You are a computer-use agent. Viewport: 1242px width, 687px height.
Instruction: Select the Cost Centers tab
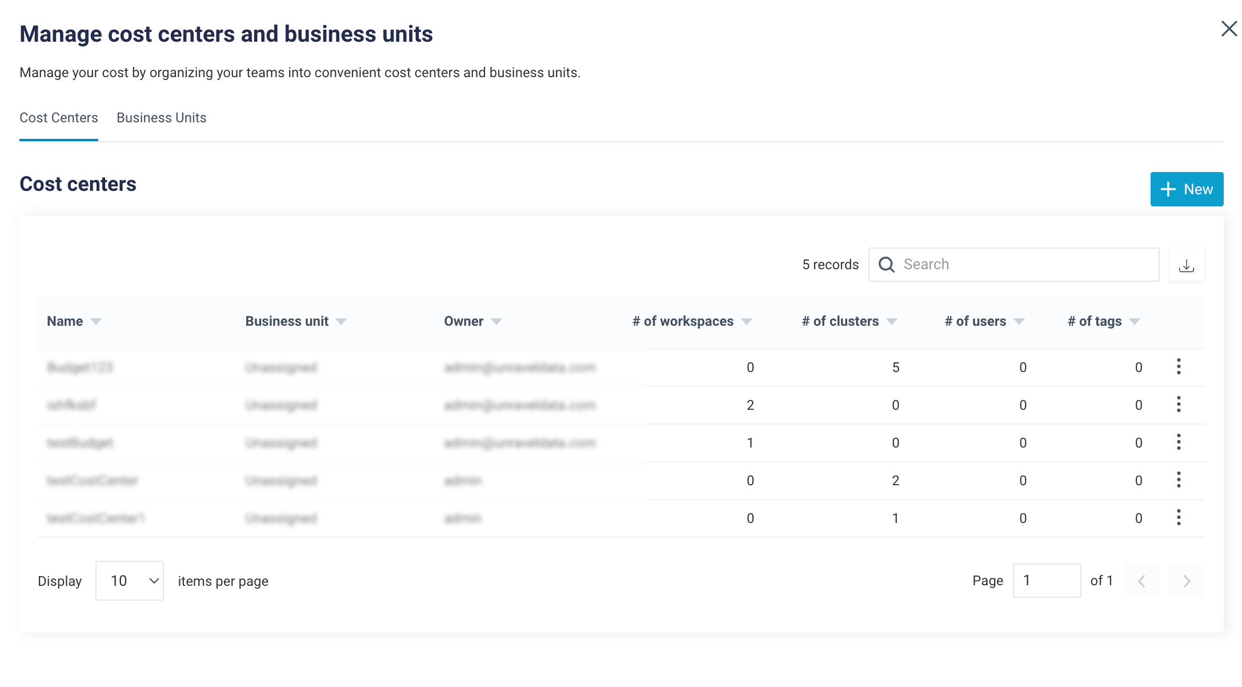pyautogui.click(x=59, y=118)
